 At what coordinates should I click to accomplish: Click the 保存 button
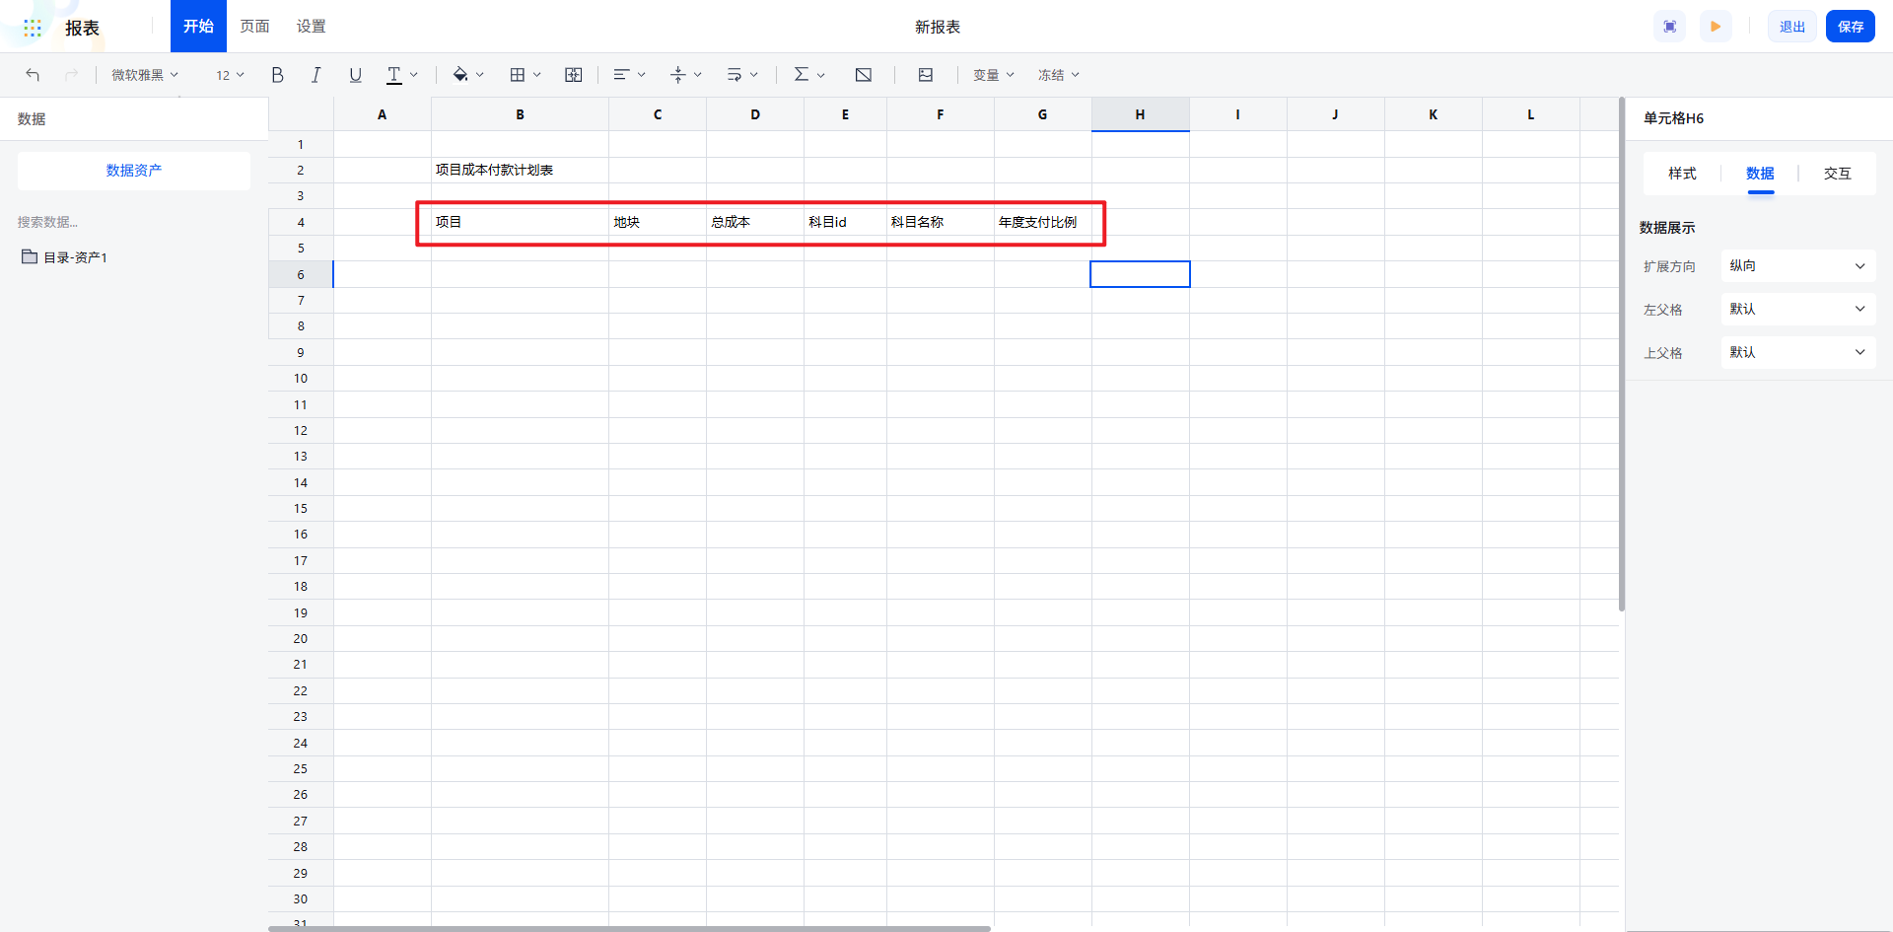1850,27
